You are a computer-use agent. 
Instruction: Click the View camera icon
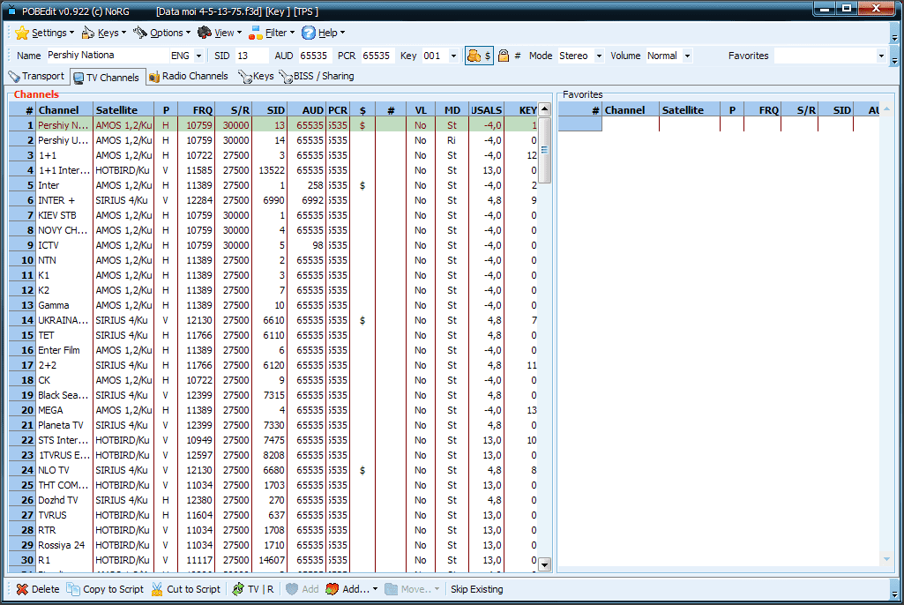pyautogui.click(x=204, y=33)
